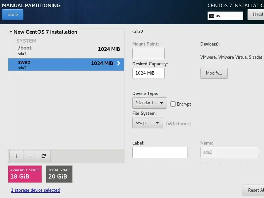The height and width of the screenshot is (198, 264).
Task: Open the 1 storage device selected link
Action: click(35, 190)
